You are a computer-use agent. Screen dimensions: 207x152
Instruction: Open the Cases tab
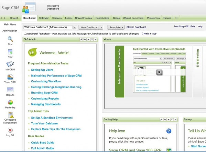[116, 18]
